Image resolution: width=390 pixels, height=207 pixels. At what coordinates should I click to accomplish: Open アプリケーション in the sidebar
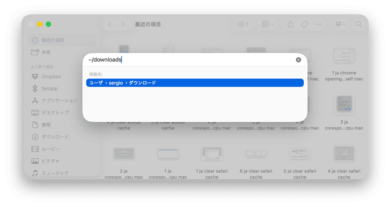[62, 101]
